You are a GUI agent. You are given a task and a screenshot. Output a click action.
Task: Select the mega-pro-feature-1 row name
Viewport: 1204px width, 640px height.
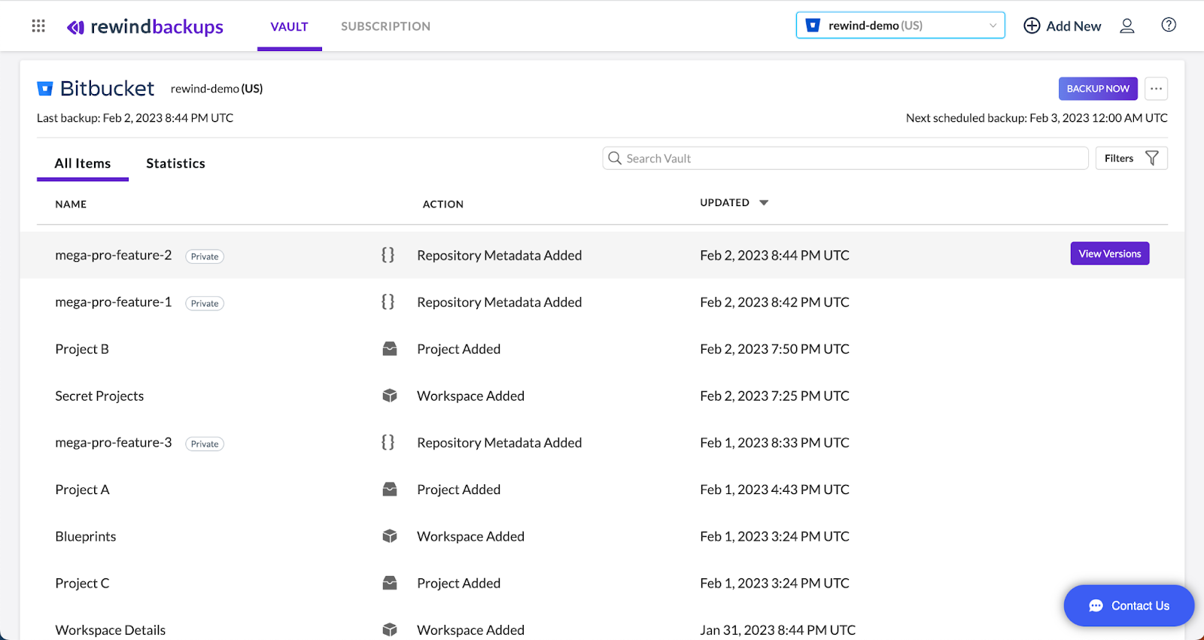(x=114, y=302)
